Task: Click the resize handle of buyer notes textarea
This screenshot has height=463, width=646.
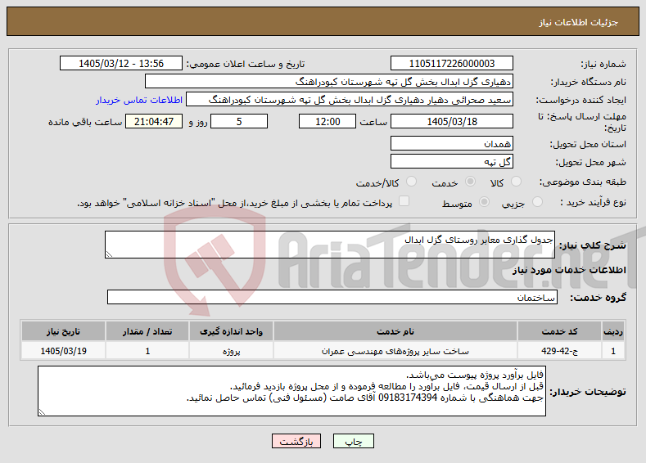Action: 42,412
